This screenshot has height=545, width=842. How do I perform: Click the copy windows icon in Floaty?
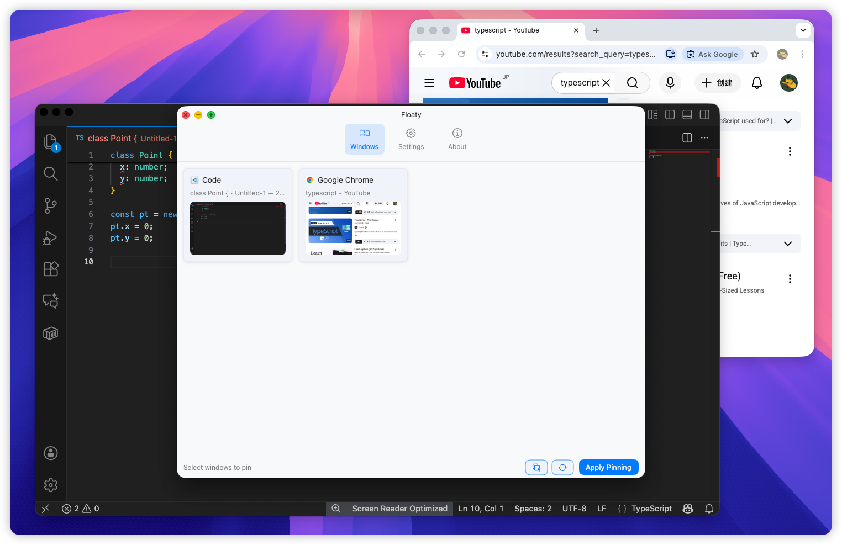coord(536,467)
